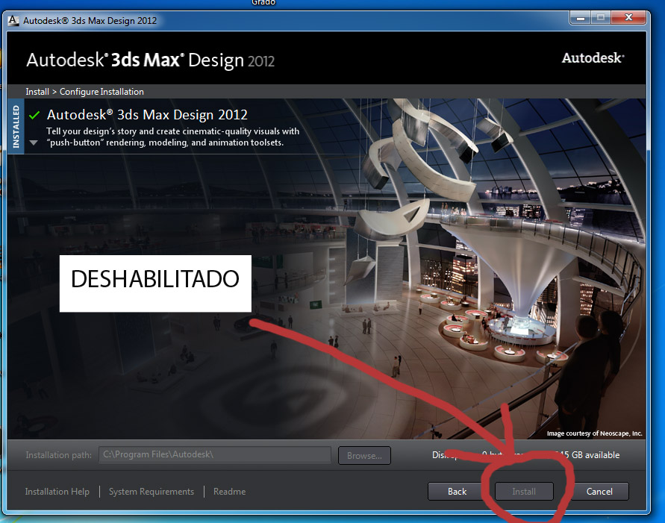Open the Readme link
Screen dimensions: 665x523
pyautogui.click(x=229, y=492)
